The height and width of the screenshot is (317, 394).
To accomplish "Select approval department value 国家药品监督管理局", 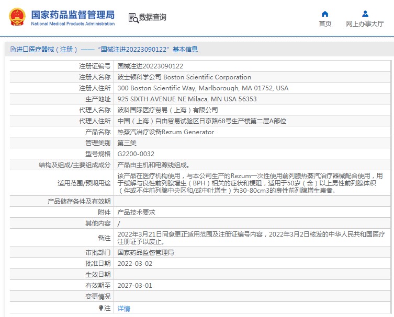I will (x=146, y=253).
